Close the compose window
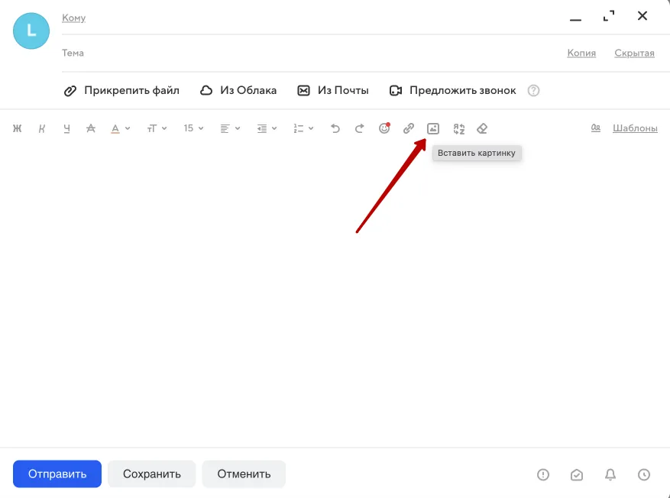Viewport: 670px width, 498px height. (x=642, y=16)
